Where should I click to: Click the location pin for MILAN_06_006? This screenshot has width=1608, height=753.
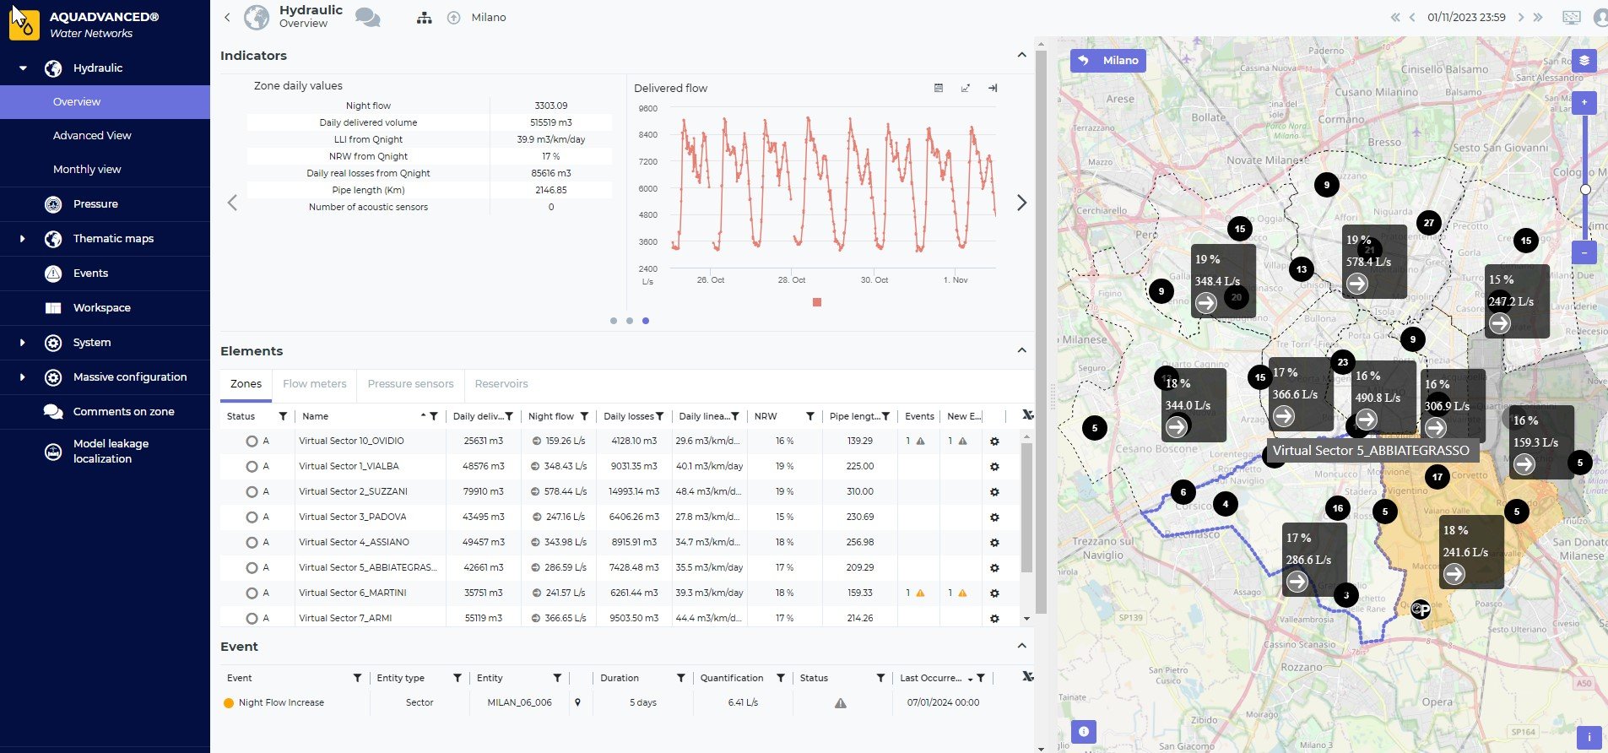tap(577, 702)
